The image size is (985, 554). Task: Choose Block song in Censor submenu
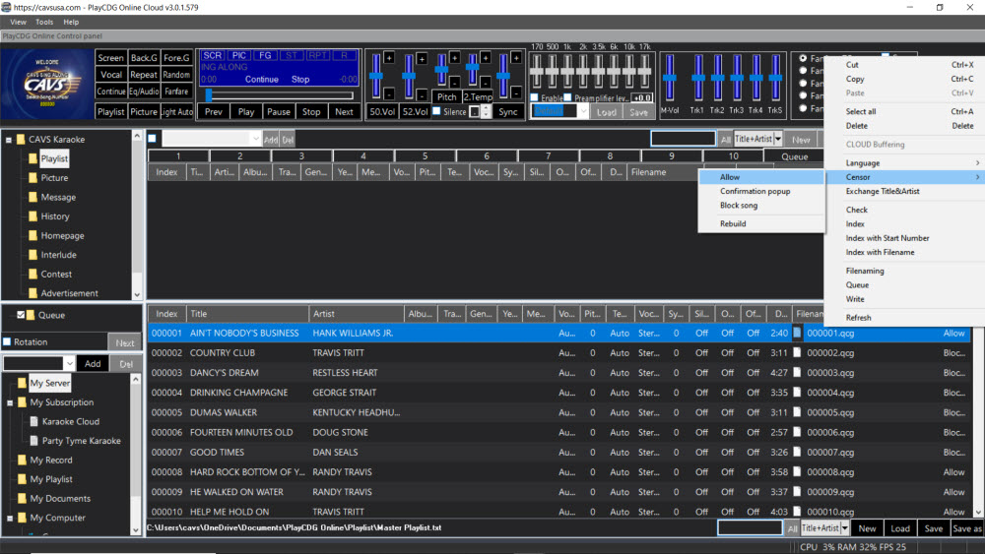tap(761, 206)
